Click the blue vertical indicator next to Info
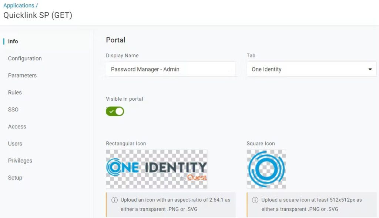The width and height of the screenshot is (379, 218). click(3, 41)
